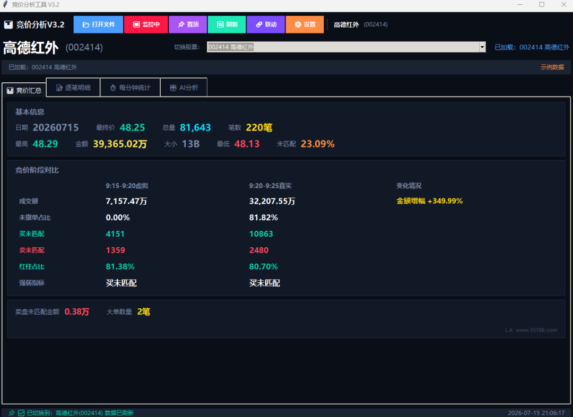Open 设置 settings button
This screenshot has height=417, width=573.
(x=305, y=24)
